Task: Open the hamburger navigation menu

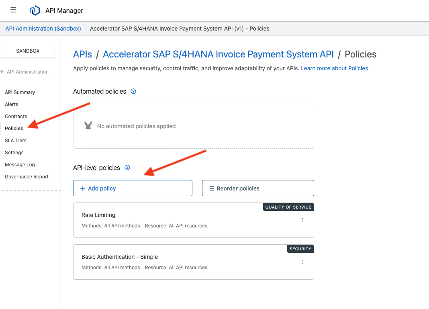Action: [13, 10]
